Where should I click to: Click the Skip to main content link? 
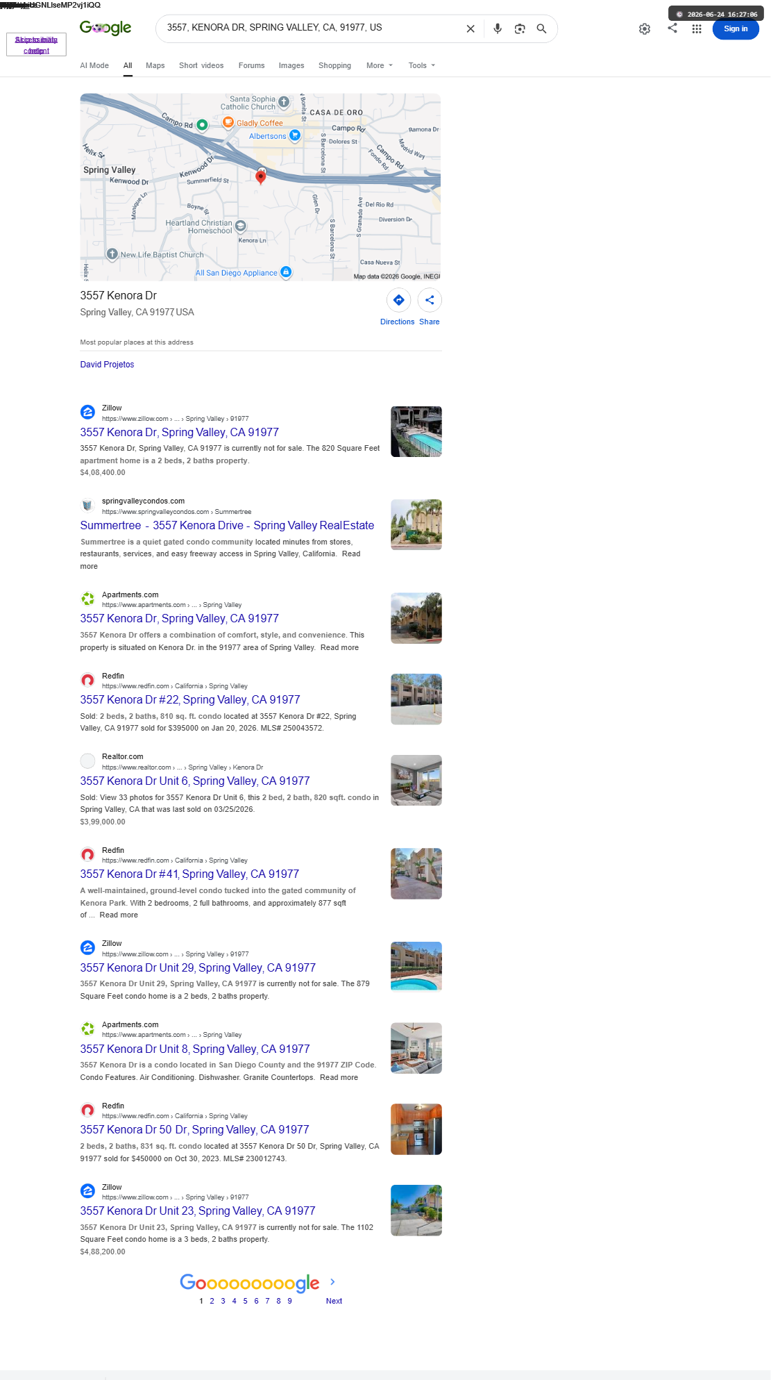36,45
